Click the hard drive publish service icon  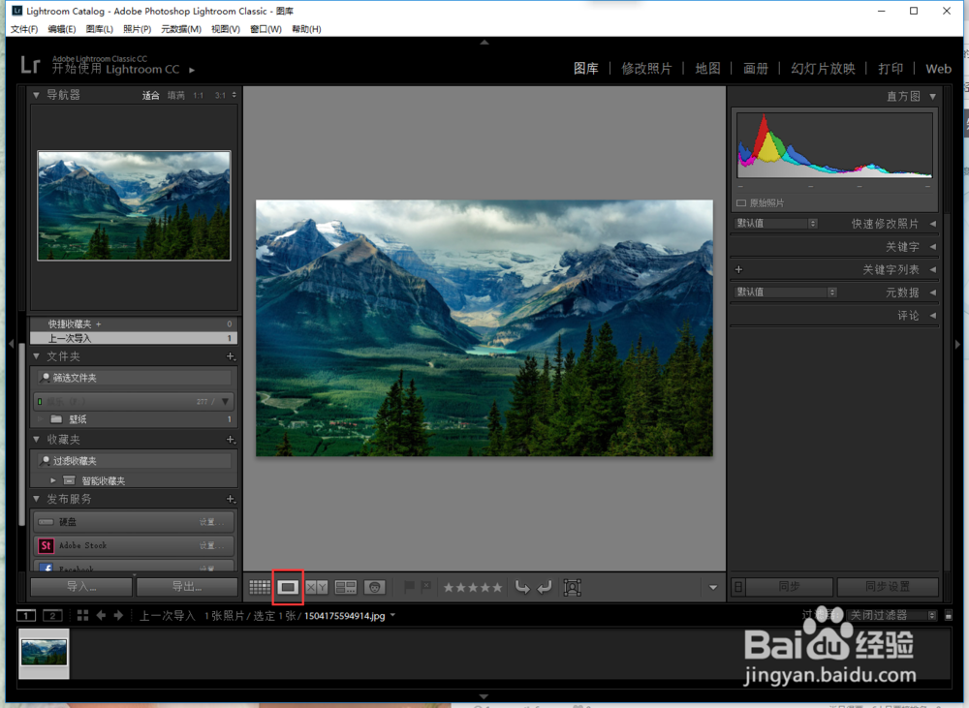tap(46, 522)
